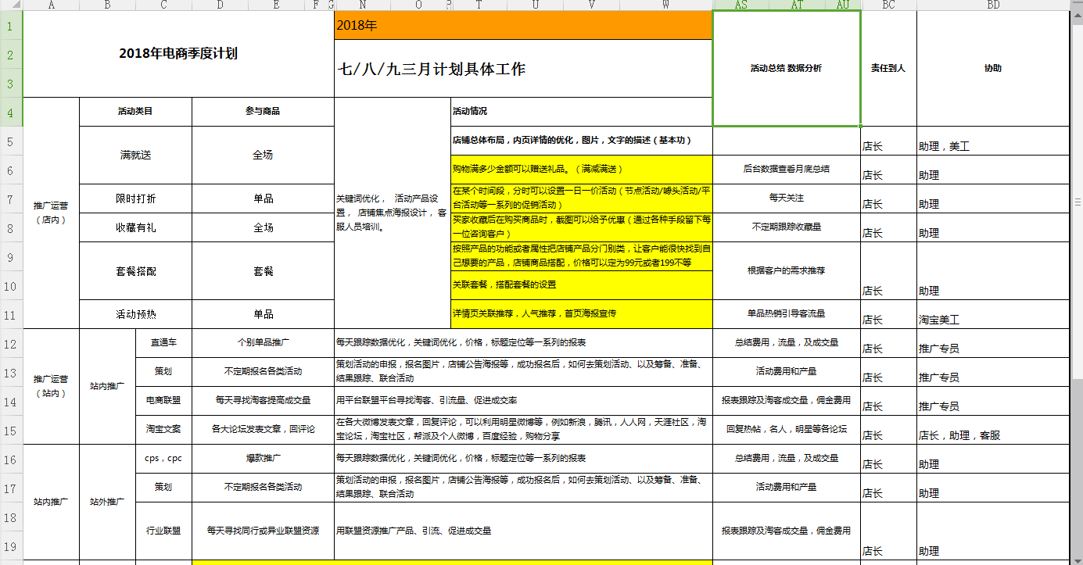Select the '活动预热' cell
Image resolution: width=1083 pixels, height=565 pixels.
135,314
